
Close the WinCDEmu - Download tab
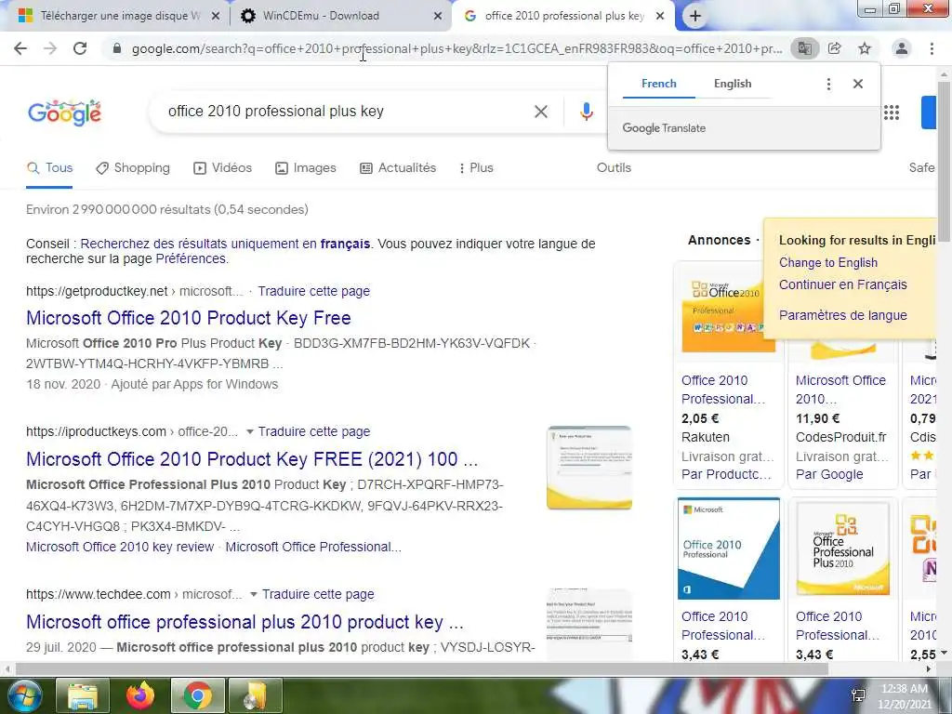pos(438,17)
